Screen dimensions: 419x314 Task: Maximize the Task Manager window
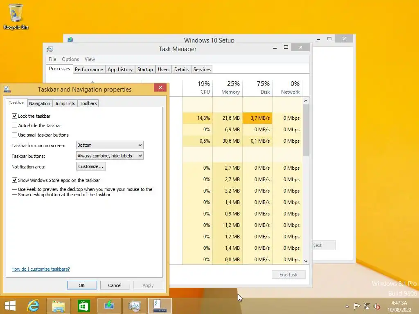coord(286,47)
